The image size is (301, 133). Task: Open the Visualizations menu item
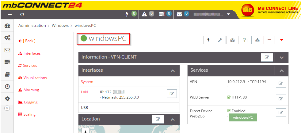pyautogui.click(x=32, y=78)
